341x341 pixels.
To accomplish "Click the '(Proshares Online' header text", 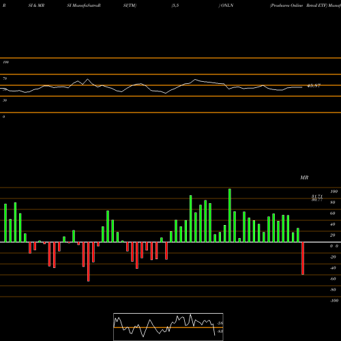I will pyautogui.click(x=286, y=5).
